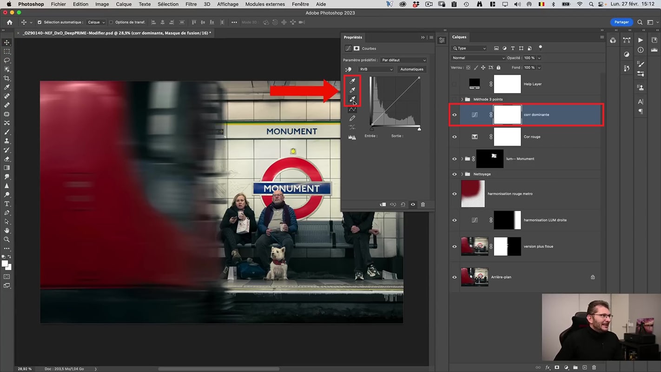Hide the harmonisation rouge metro layer

pyautogui.click(x=455, y=194)
